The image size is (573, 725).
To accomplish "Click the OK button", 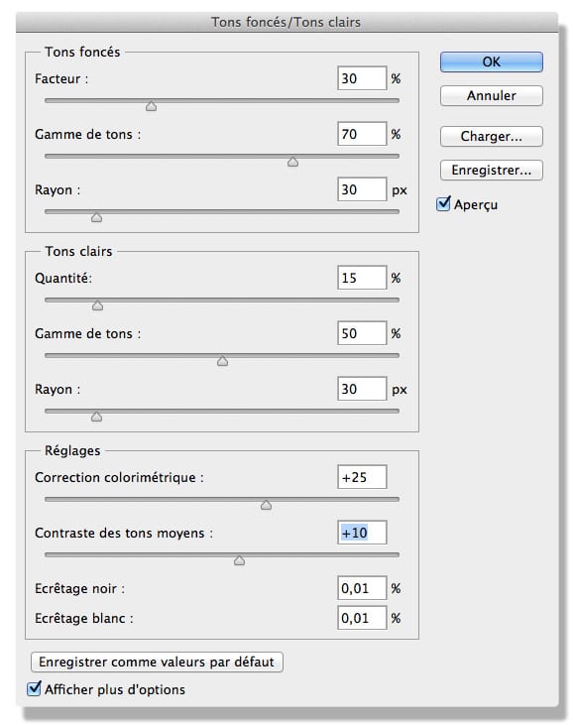I will click(x=491, y=61).
